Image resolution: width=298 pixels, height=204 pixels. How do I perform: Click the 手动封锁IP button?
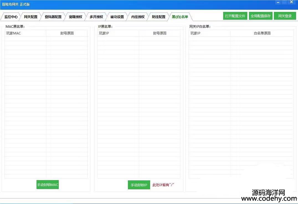click(x=139, y=185)
